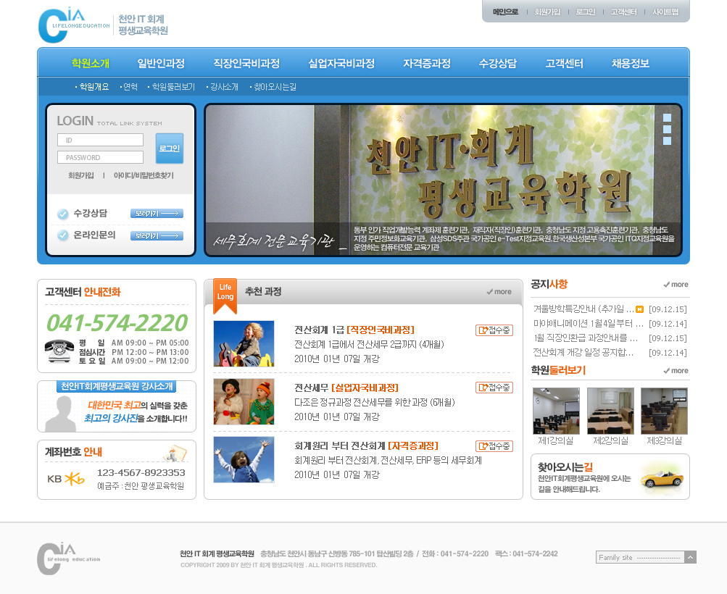Viewport: 727px width, 594px height.
Task: Select the first banner slide indicator square
Action: click(x=667, y=118)
